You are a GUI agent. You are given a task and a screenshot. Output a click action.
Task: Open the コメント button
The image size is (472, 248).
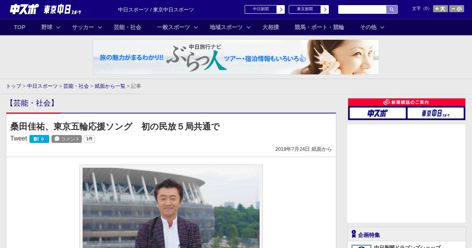tap(66, 139)
